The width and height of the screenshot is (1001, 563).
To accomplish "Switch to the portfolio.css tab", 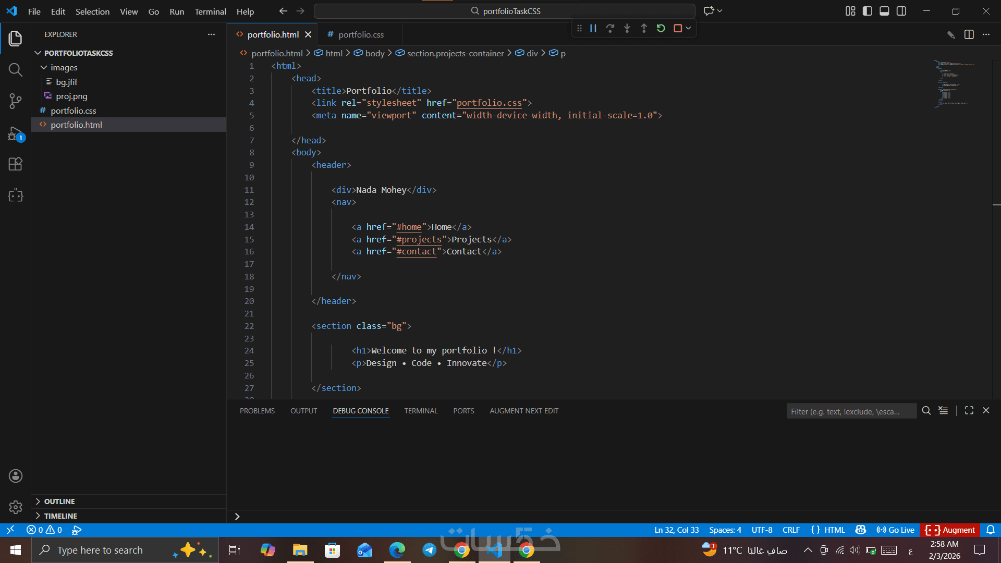I will 361,34.
